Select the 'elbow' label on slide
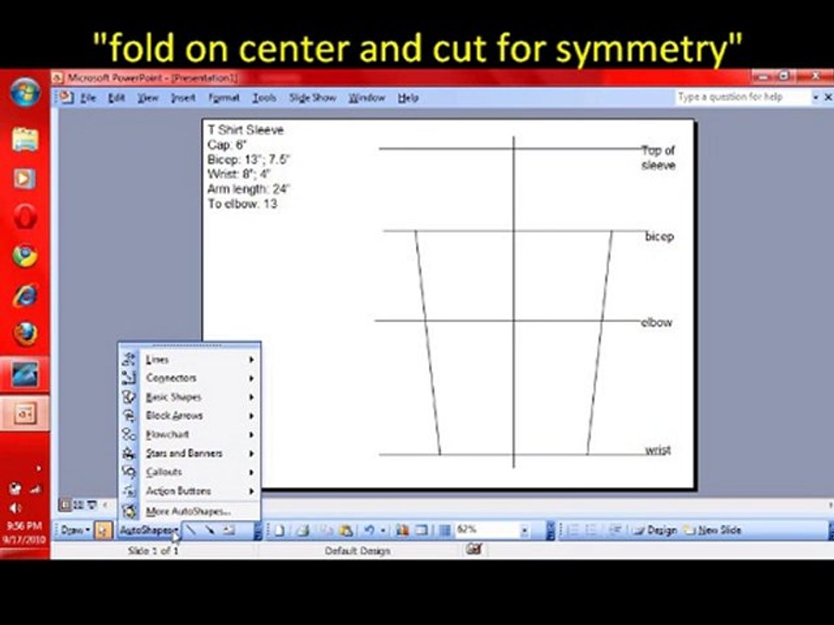The image size is (834, 625). 657,323
